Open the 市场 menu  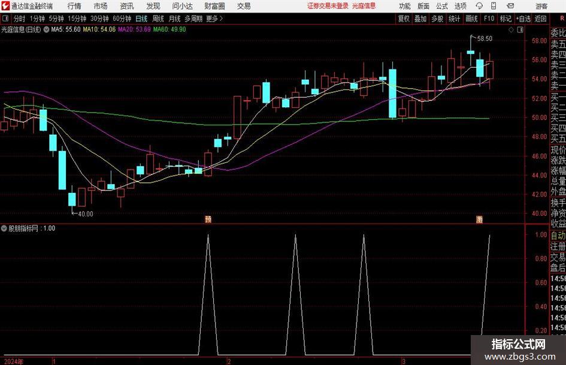coord(101,6)
